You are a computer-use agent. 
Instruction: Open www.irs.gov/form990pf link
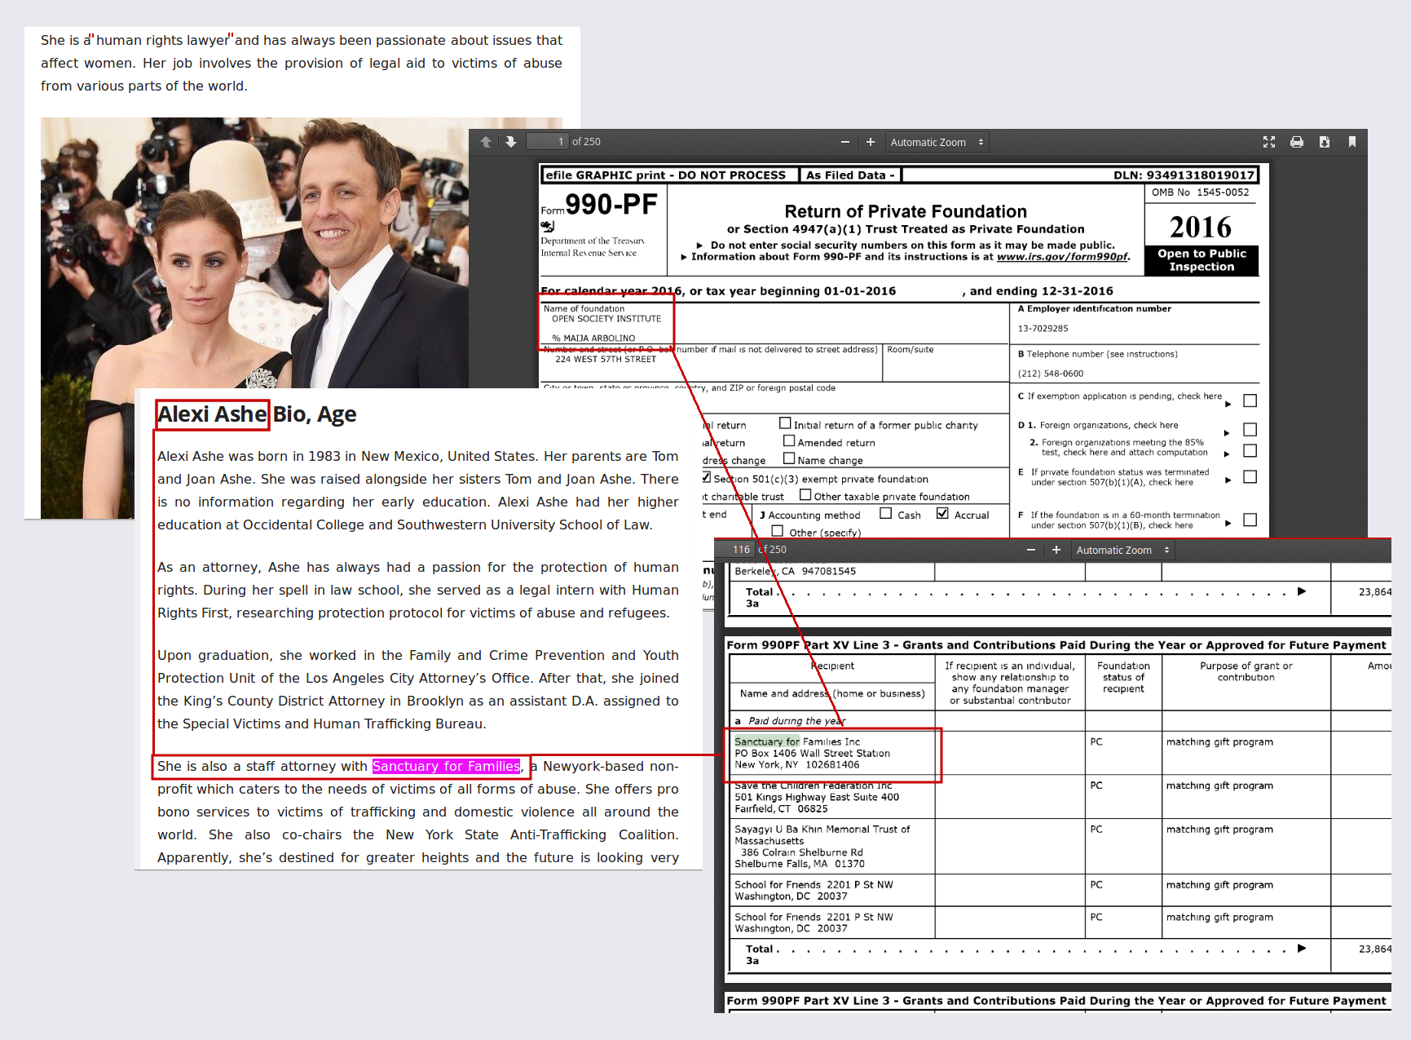1063,257
